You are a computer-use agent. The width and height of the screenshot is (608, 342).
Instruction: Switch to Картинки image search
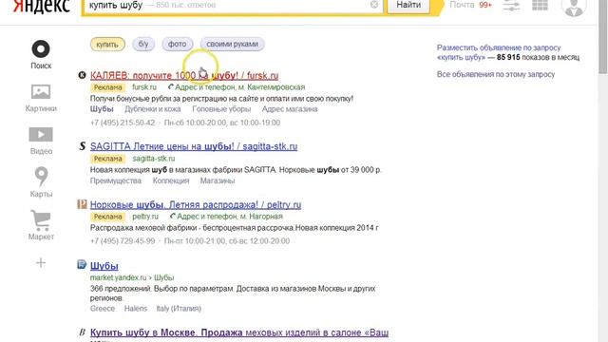[x=41, y=98]
